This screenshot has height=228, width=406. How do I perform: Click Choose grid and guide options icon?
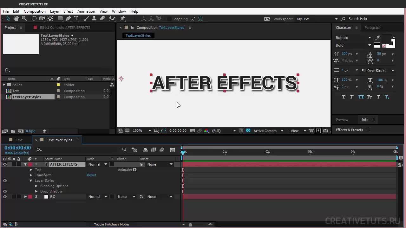click(156, 130)
